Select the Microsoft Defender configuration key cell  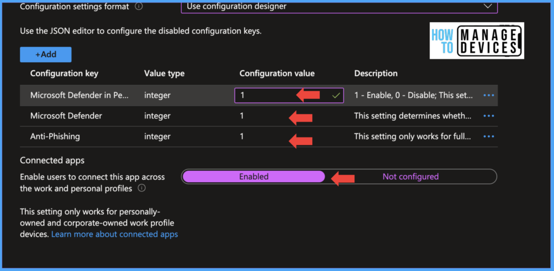(x=66, y=116)
